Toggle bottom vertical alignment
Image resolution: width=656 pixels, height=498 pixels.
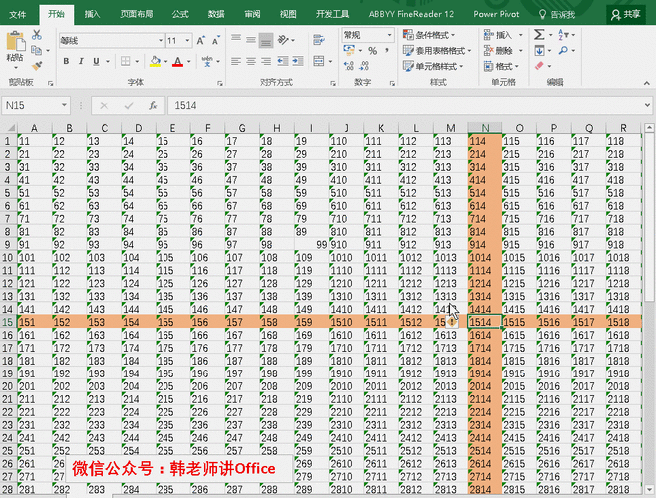point(266,39)
